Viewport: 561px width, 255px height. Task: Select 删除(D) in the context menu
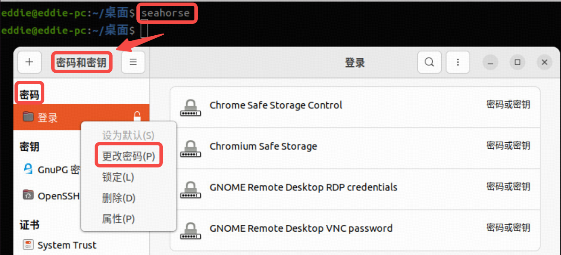119,198
